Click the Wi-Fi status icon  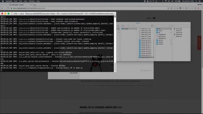[x=166, y=1]
